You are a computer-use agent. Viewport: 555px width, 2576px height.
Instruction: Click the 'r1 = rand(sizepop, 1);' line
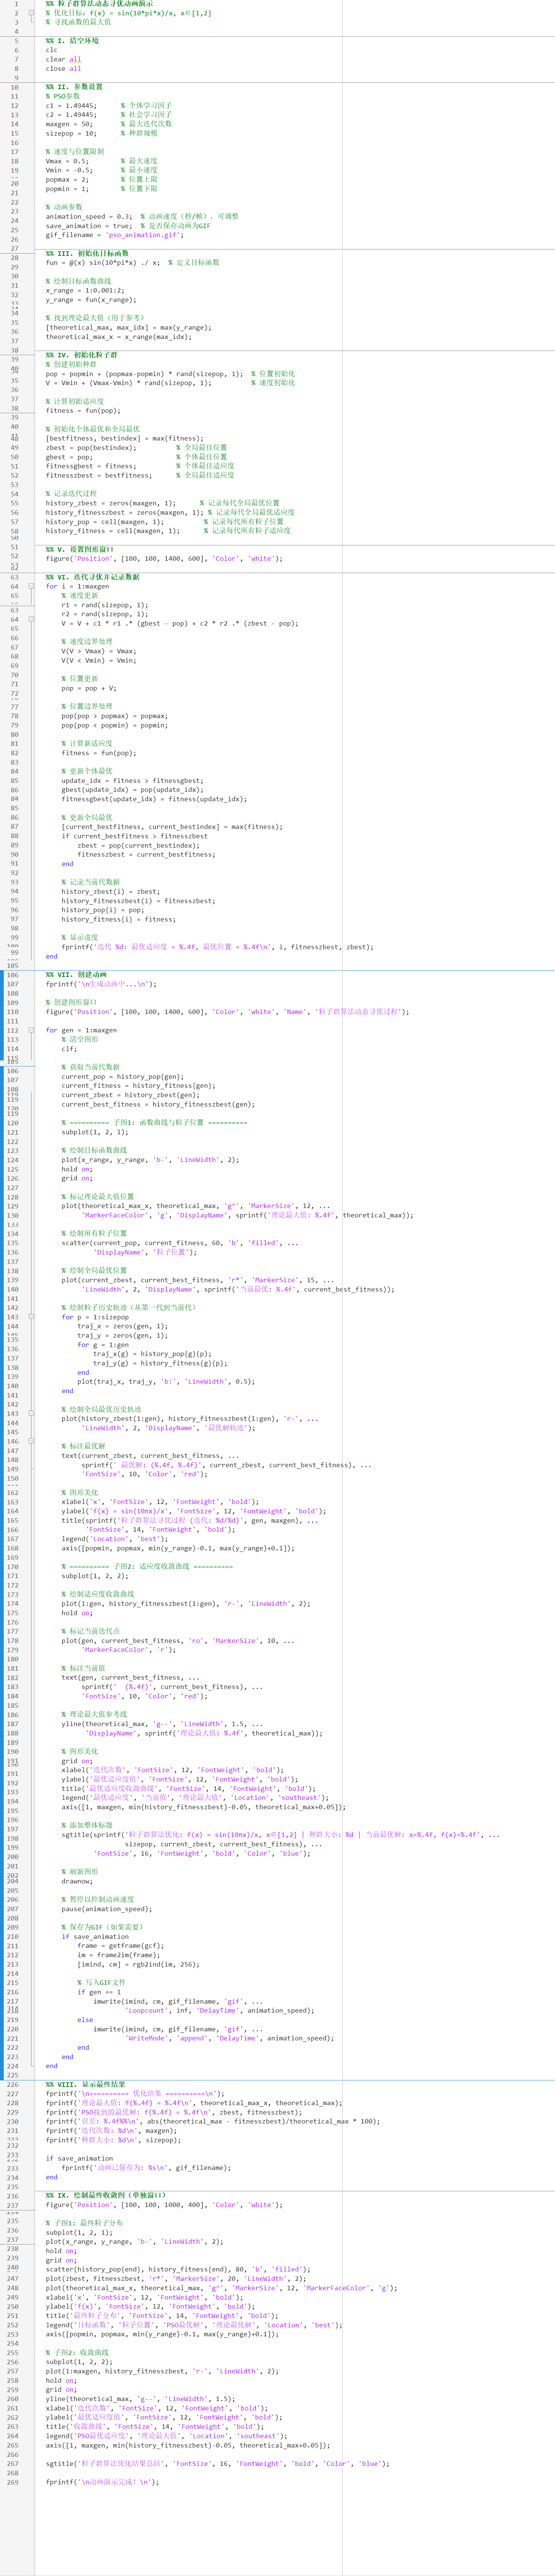[x=105, y=605]
